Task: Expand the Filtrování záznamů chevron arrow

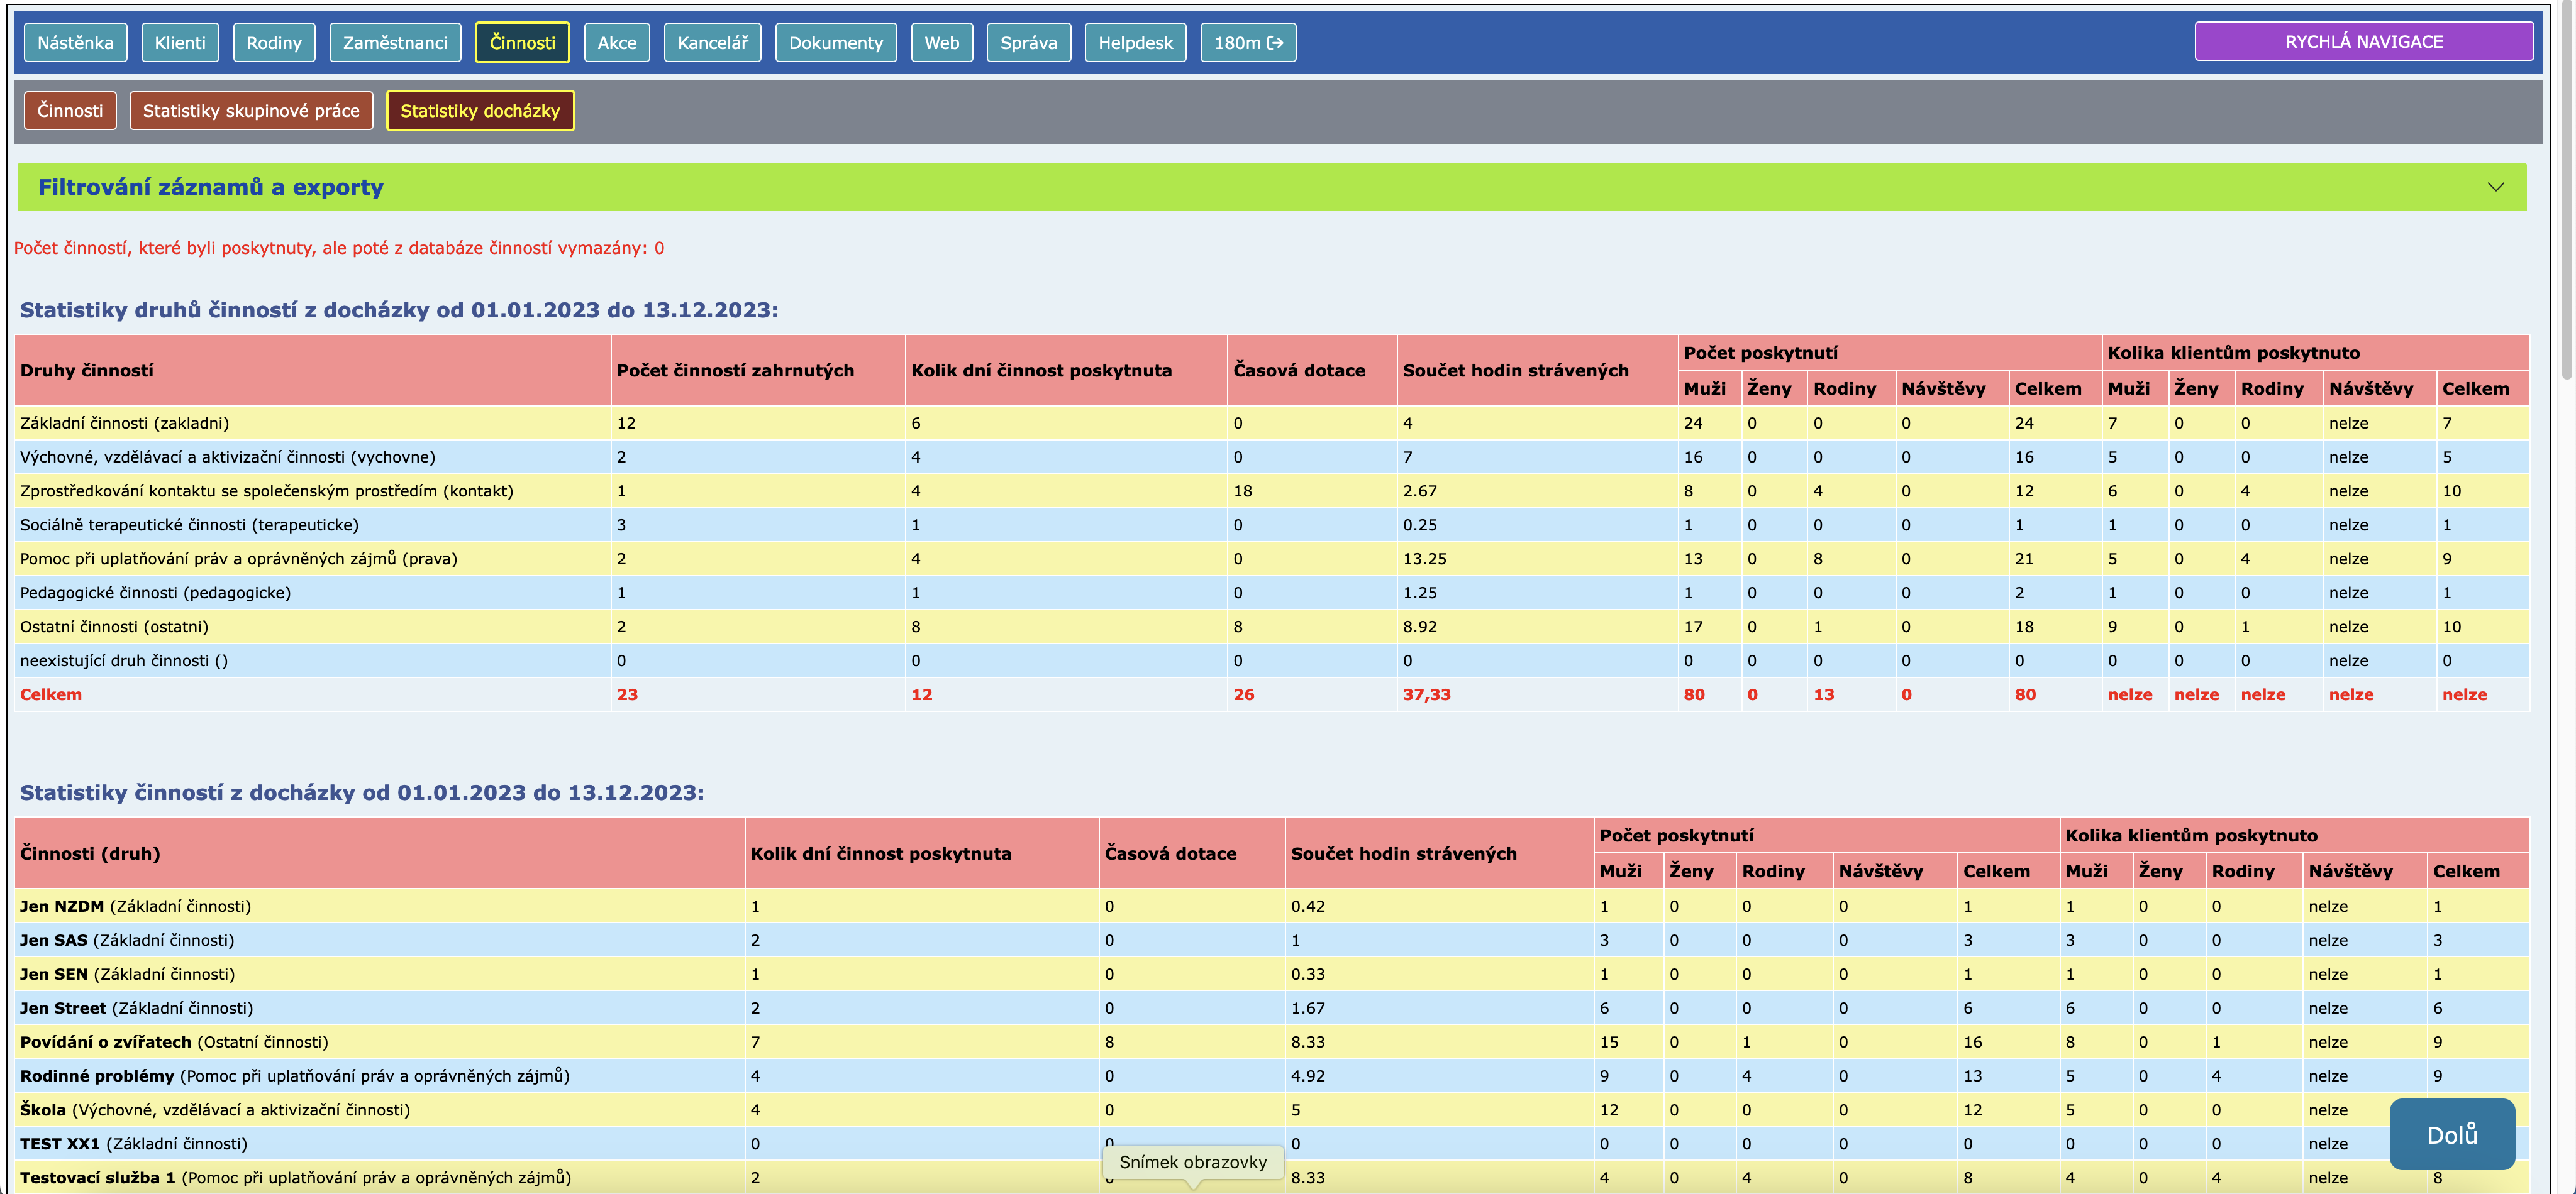Action: 2495,187
